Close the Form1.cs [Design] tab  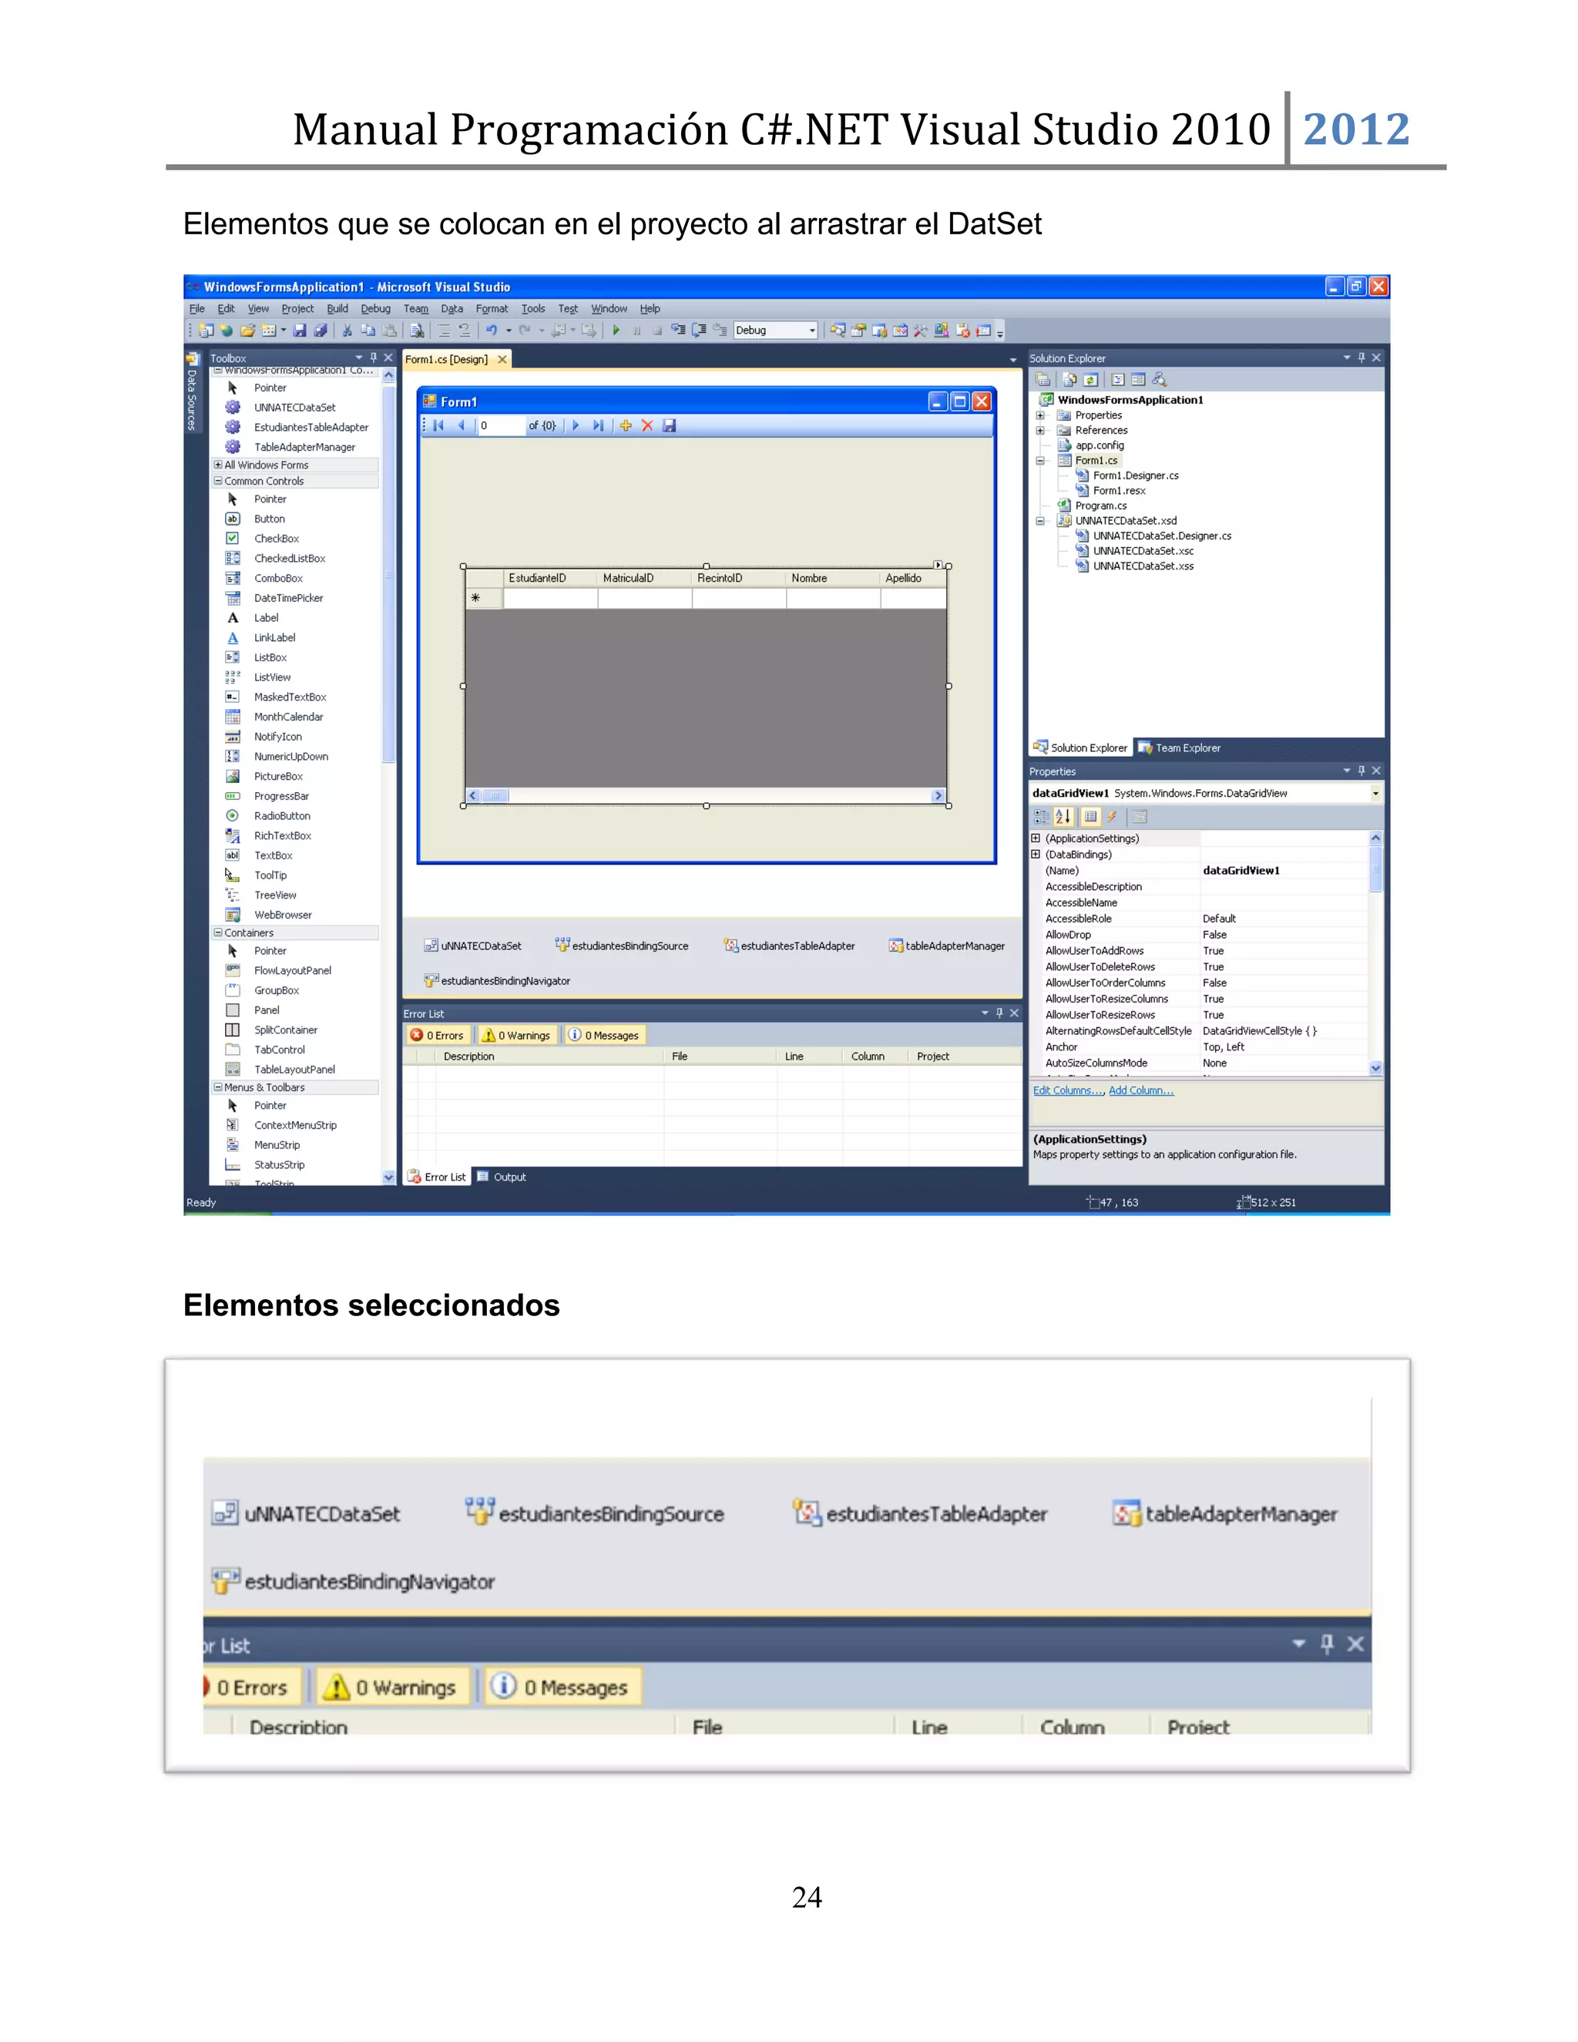pyautogui.click(x=502, y=359)
